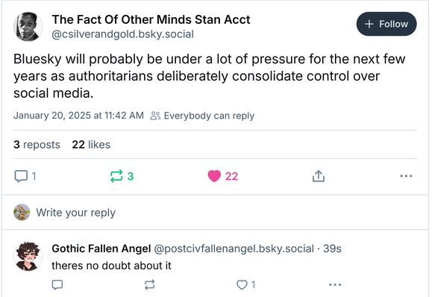View the 3 reposts list
Screen dimensions: 432x297
37,145
